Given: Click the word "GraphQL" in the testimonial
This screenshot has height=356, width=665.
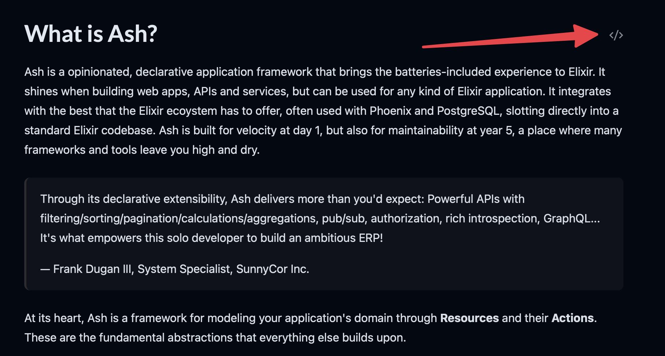Looking at the screenshot, I should coord(567,218).
